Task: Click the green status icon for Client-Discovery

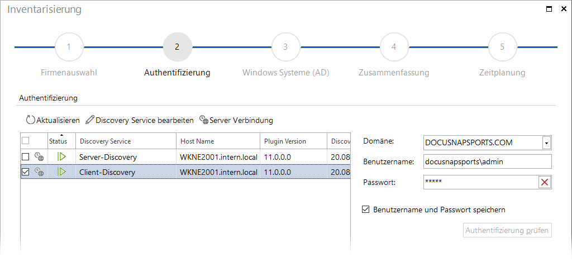Action: (x=61, y=172)
